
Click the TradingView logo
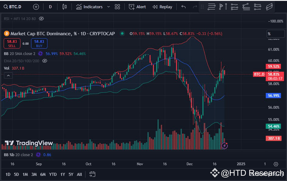[29, 143]
